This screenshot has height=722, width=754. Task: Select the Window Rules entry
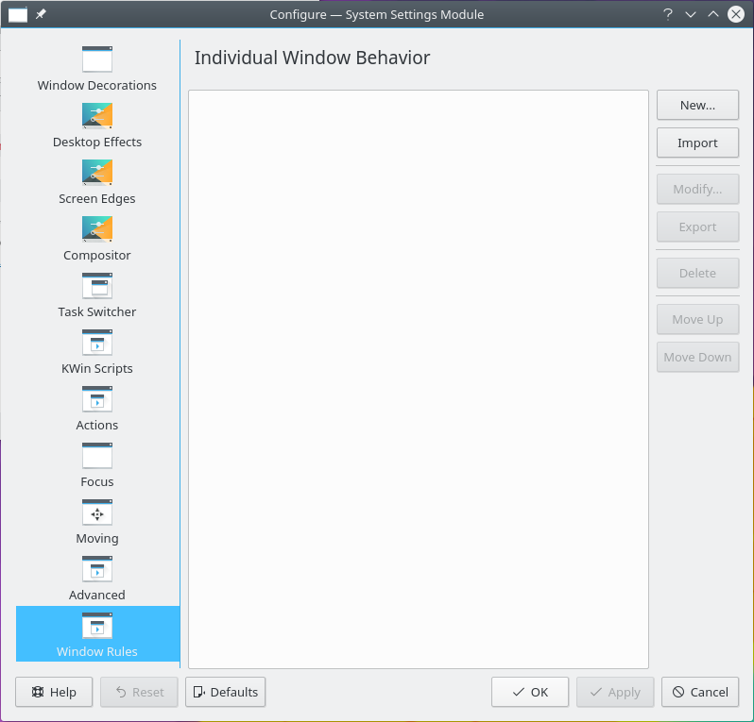point(97,634)
